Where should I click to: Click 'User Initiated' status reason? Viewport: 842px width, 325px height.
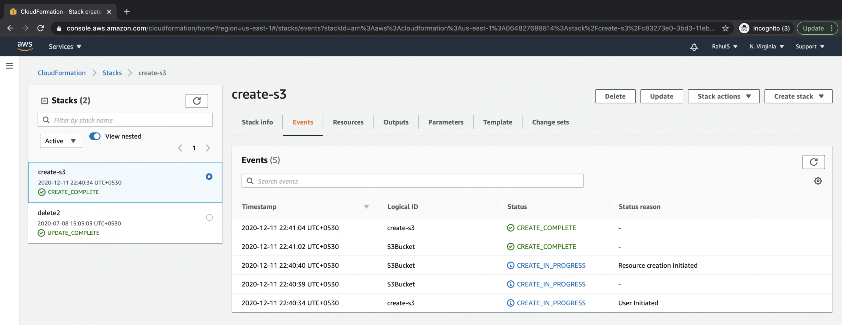(638, 303)
